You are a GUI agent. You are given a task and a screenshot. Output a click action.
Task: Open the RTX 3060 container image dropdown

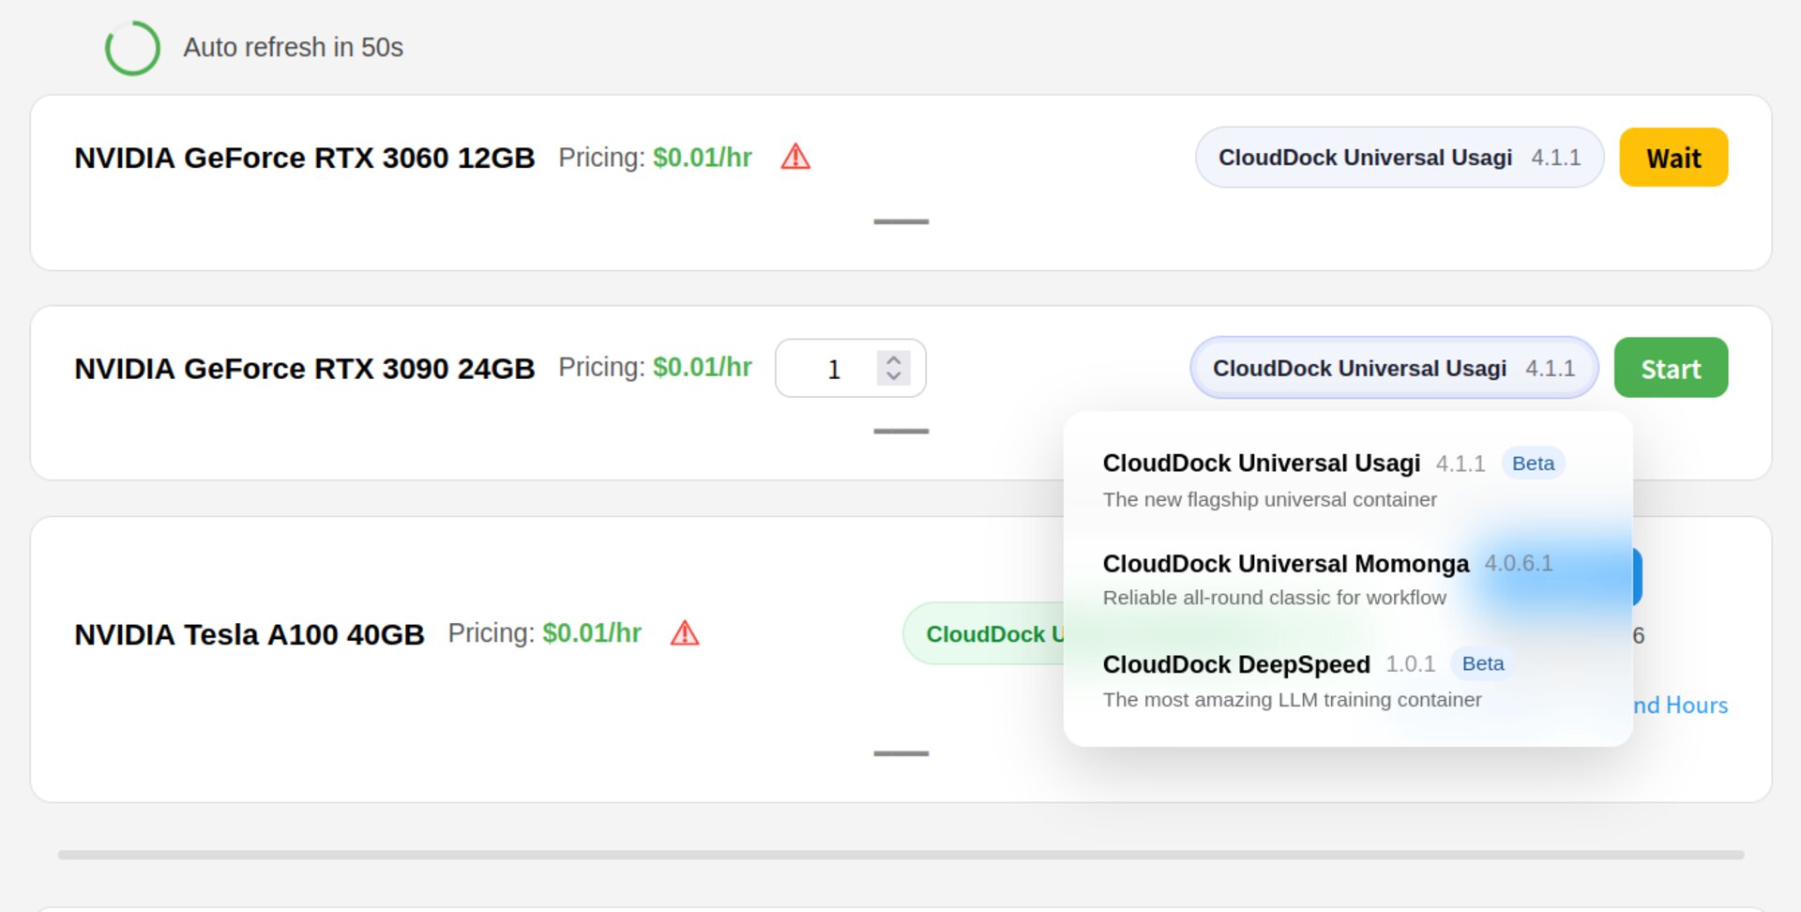(x=1399, y=158)
